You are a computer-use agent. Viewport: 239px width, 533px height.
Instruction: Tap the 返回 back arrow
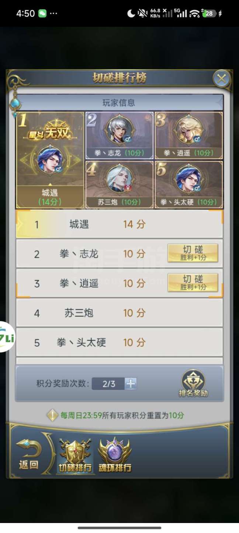[x=29, y=454]
